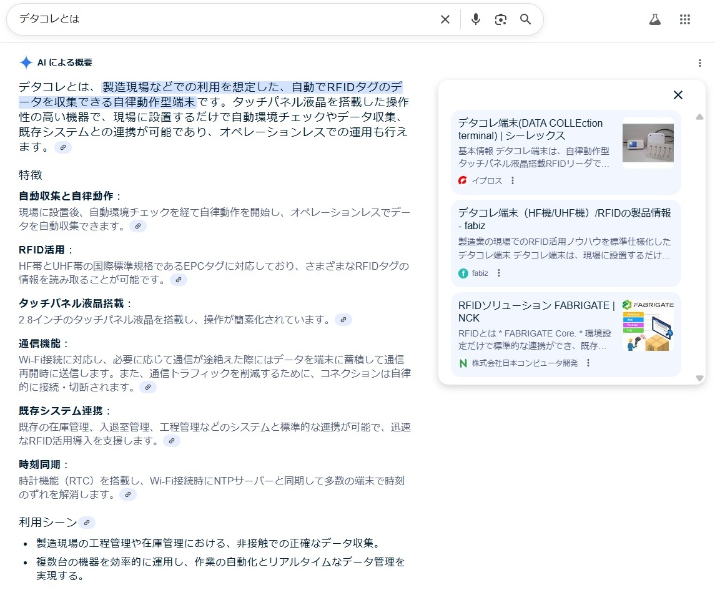Click text HF帯とUHF帯の国際標準規格であるEPCタグ
Screen dimensions: 715x590
[x=214, y=273]
